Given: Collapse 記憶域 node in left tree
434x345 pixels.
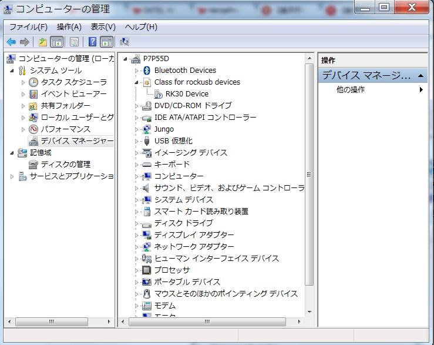Looking at the screenshot, I should [12, 153].
